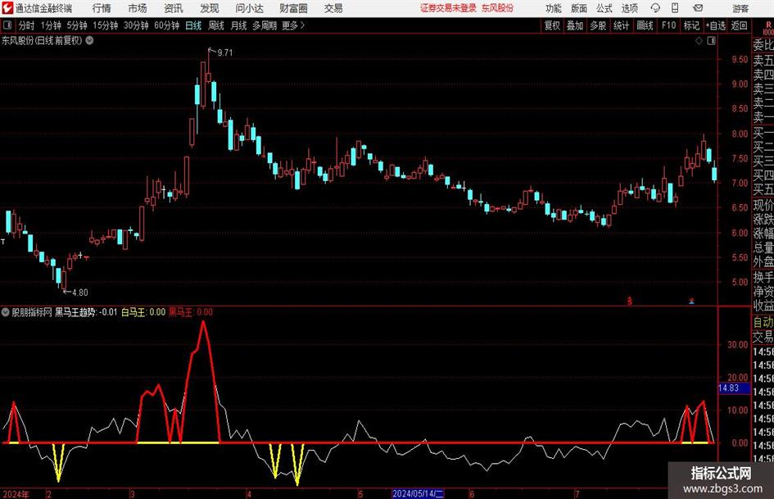
Task: Click the Tongdaxin red logo icon
Action: pos(7,8)
